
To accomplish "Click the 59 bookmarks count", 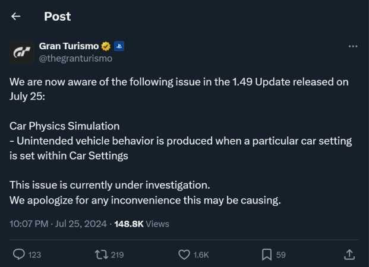I will [x=281, y=255].
